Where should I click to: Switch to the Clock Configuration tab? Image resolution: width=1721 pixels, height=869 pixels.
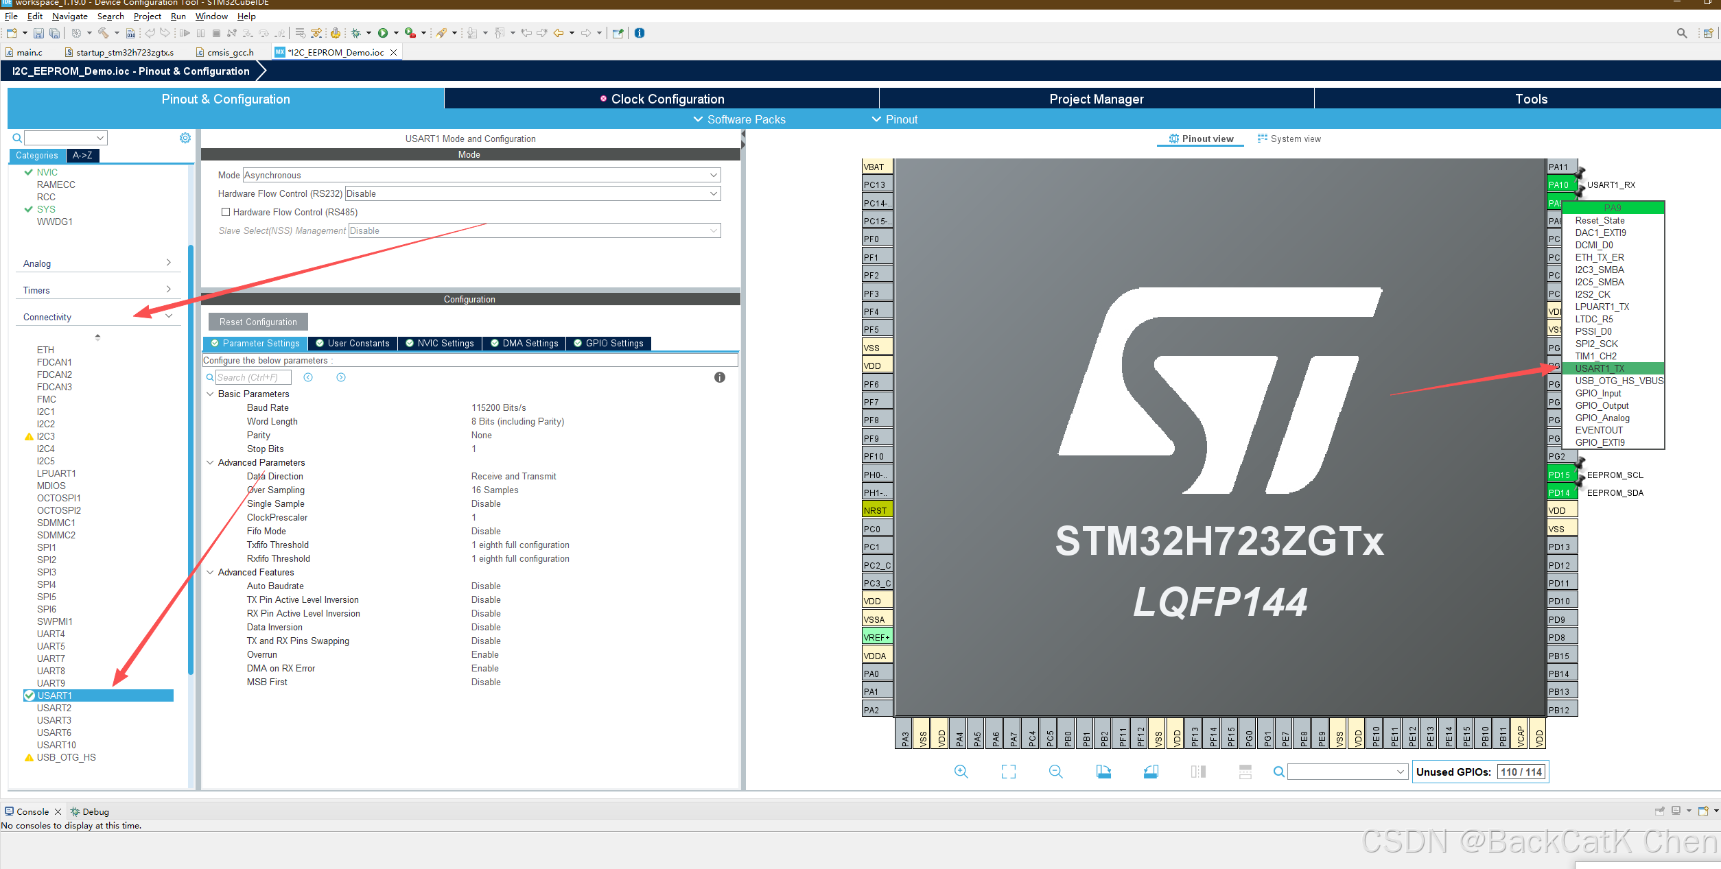click(x=662, y=99)
